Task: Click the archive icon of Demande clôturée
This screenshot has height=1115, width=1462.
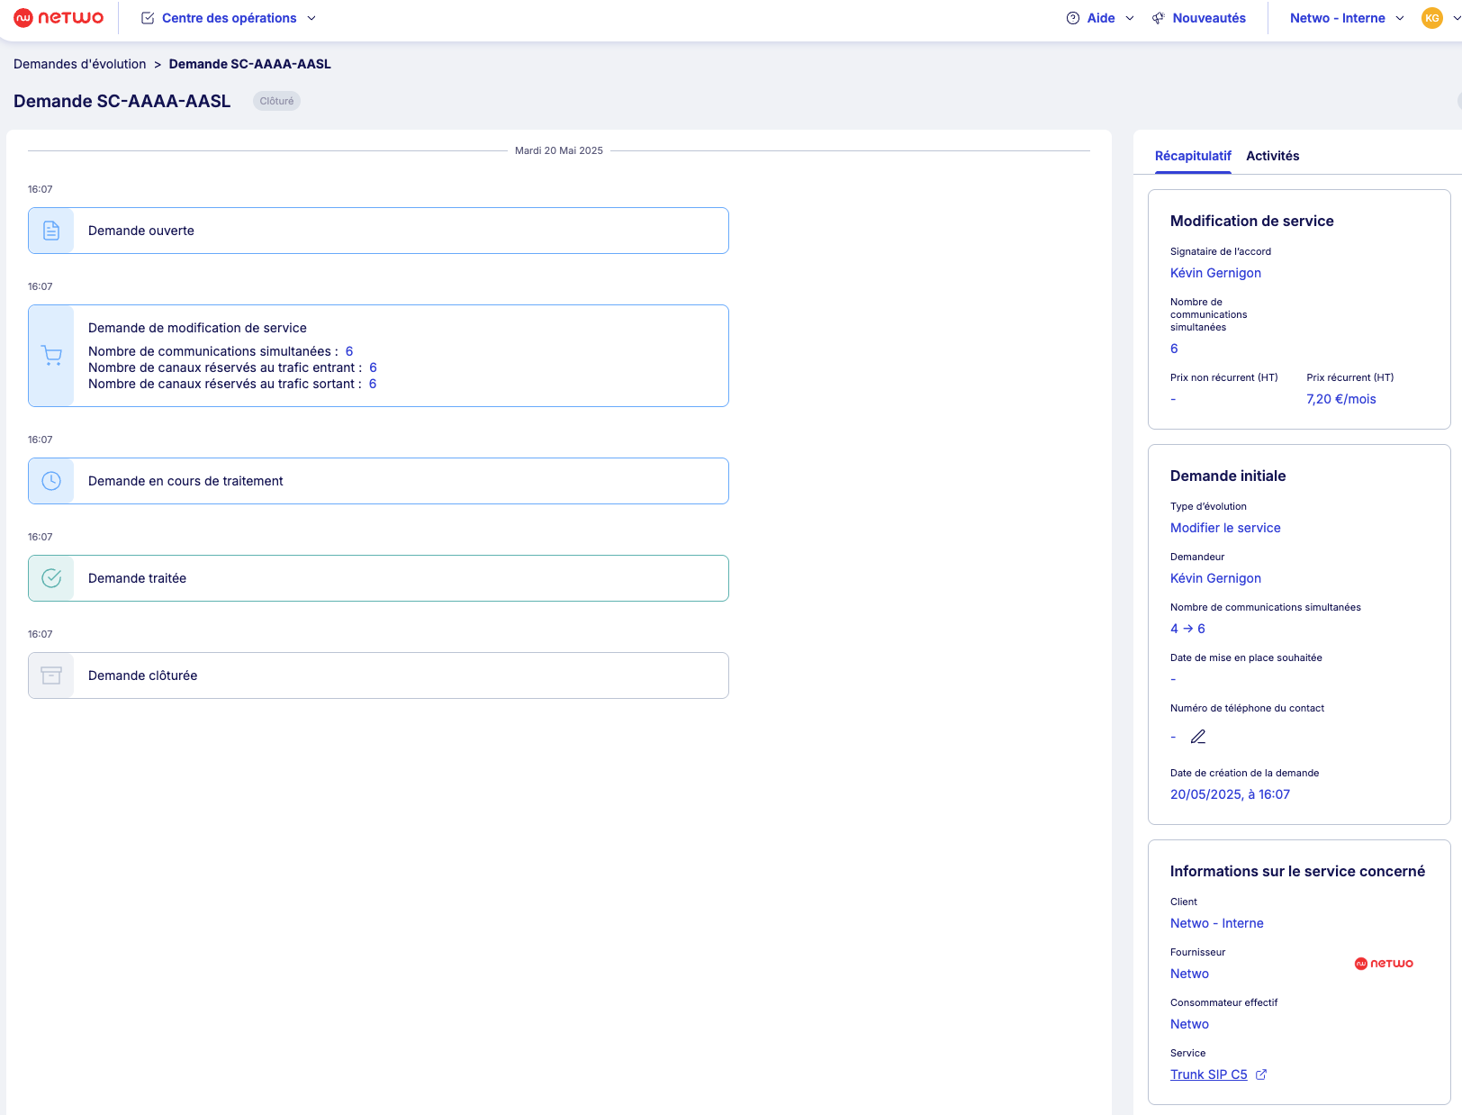Action: coord(51,675)
